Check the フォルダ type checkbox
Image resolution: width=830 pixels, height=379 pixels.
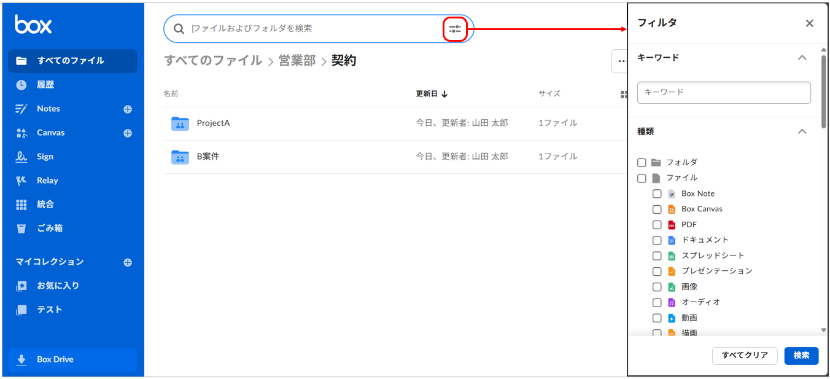click(x=642, y=163)
